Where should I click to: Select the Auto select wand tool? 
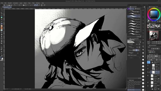pos(2,19)
